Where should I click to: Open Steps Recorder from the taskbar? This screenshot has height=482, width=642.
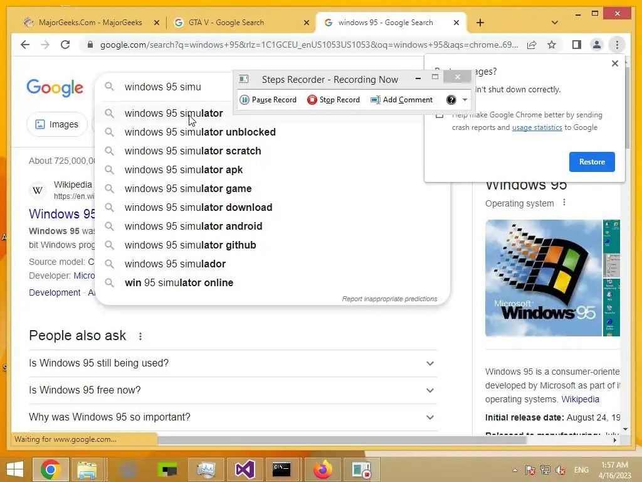tap(361, 469)
